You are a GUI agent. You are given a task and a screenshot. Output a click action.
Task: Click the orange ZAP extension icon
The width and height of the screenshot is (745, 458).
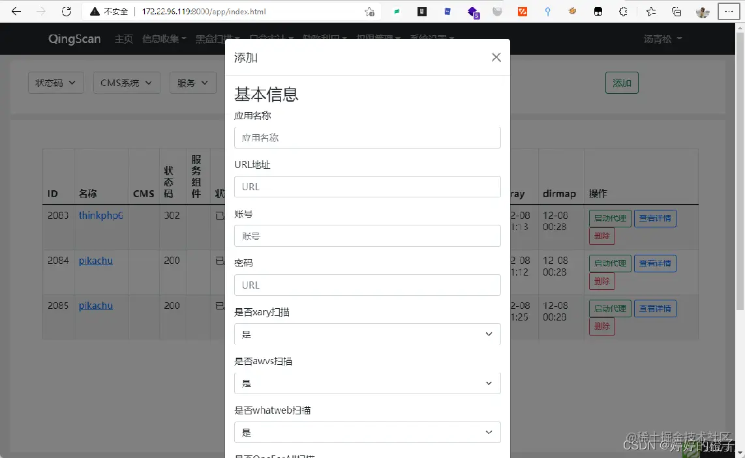522,11
